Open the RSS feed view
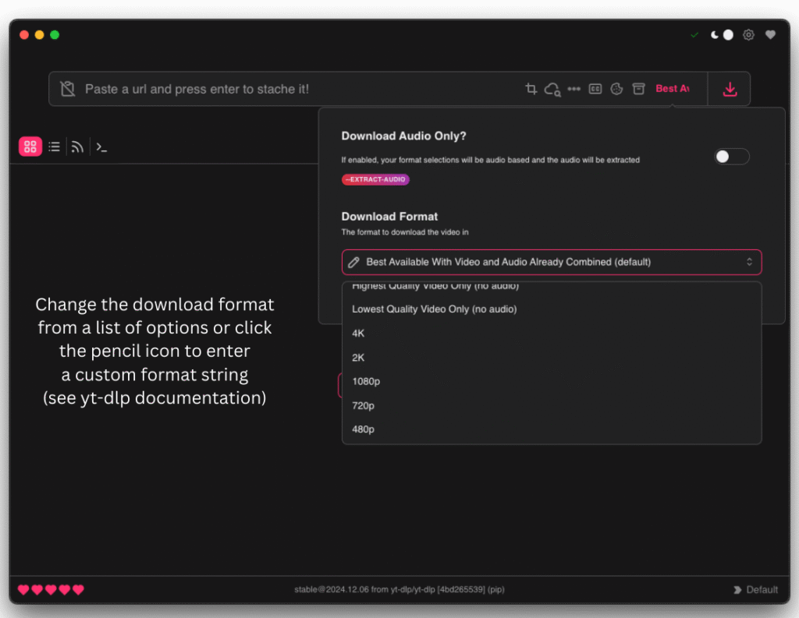 pos(77,147)
